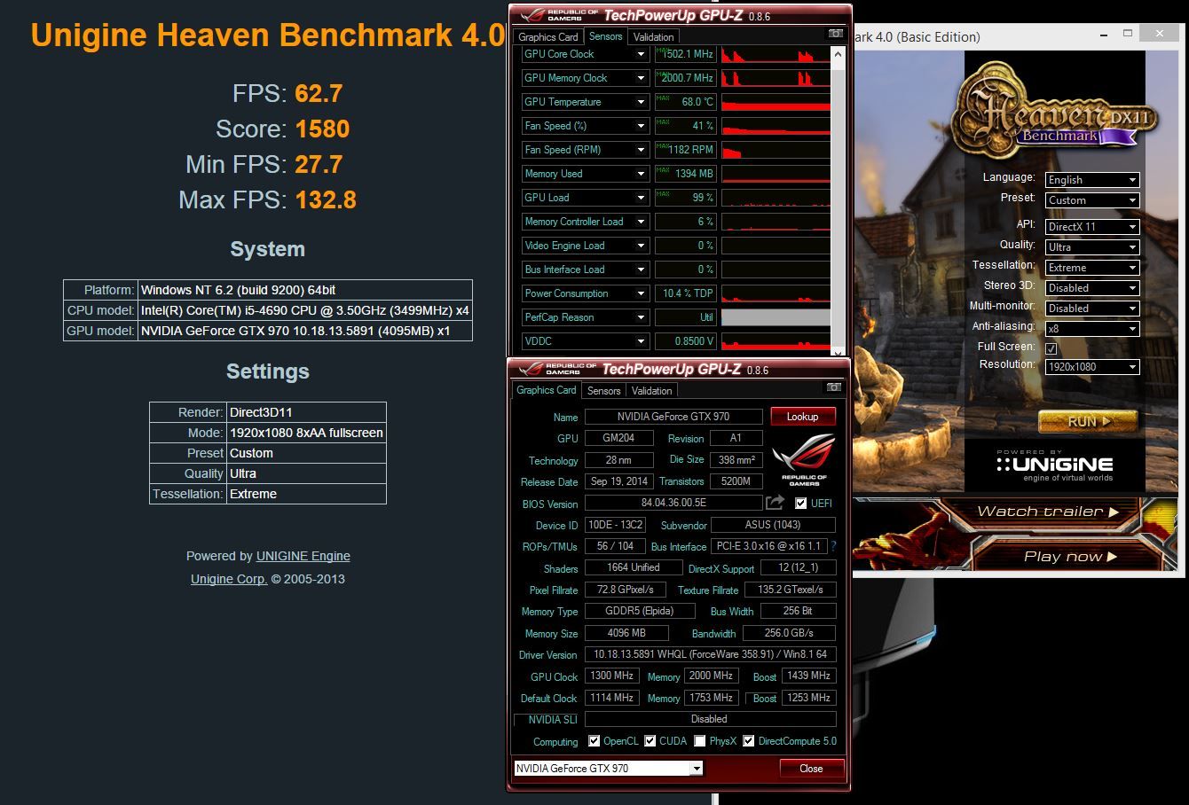The image size is (1189, 805).
Task: Toggle the CUDA checkbox
Action: [x=650, y=741]
